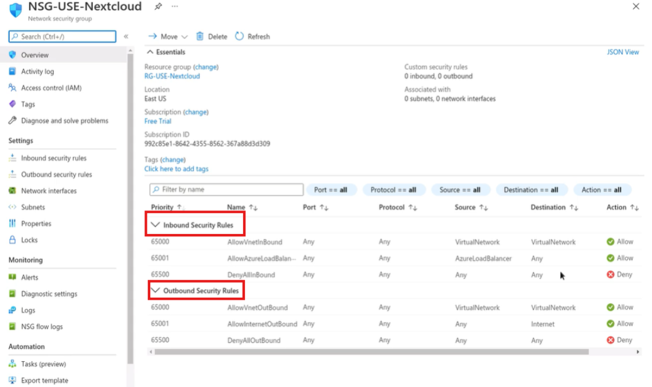The height and width of the screenshot is (387, 652).
Task: Click the Tasks (preview) icon
Action: (13, 363)
